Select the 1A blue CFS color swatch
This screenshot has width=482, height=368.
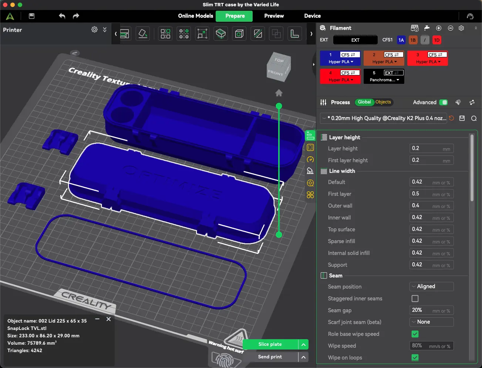(401, 40)
